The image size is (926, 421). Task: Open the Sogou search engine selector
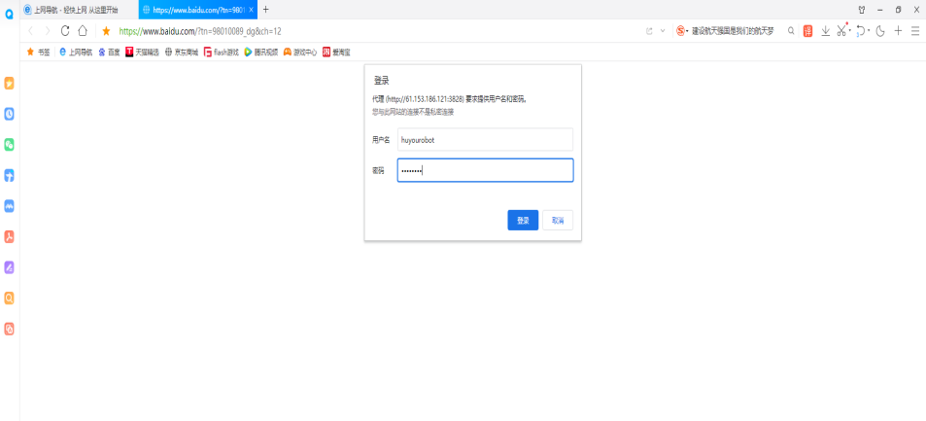click(x=683, y=31)
